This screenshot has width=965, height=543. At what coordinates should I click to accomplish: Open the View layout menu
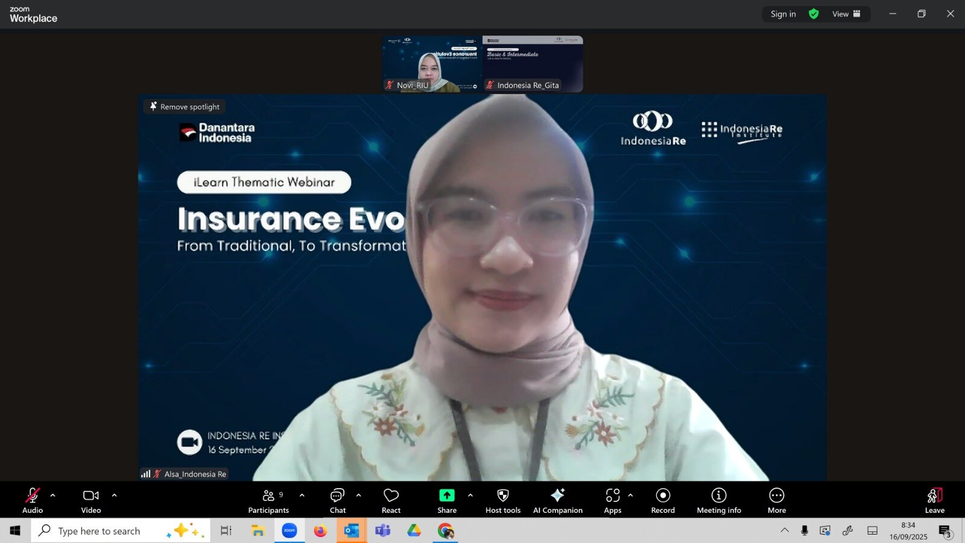click(x=846, y=14)
